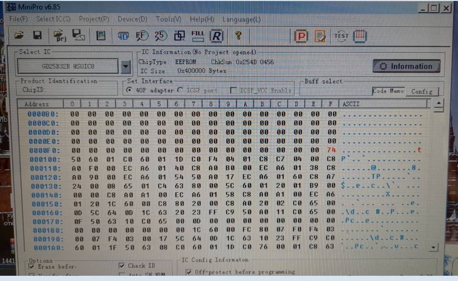Viewport: 458px width, 281px height.
Task: Switch to the Config buffer tab
Action: [x=422, y=91]
